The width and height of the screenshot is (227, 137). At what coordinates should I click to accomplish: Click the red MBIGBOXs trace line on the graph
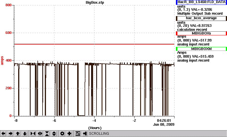tap(94, 44)
